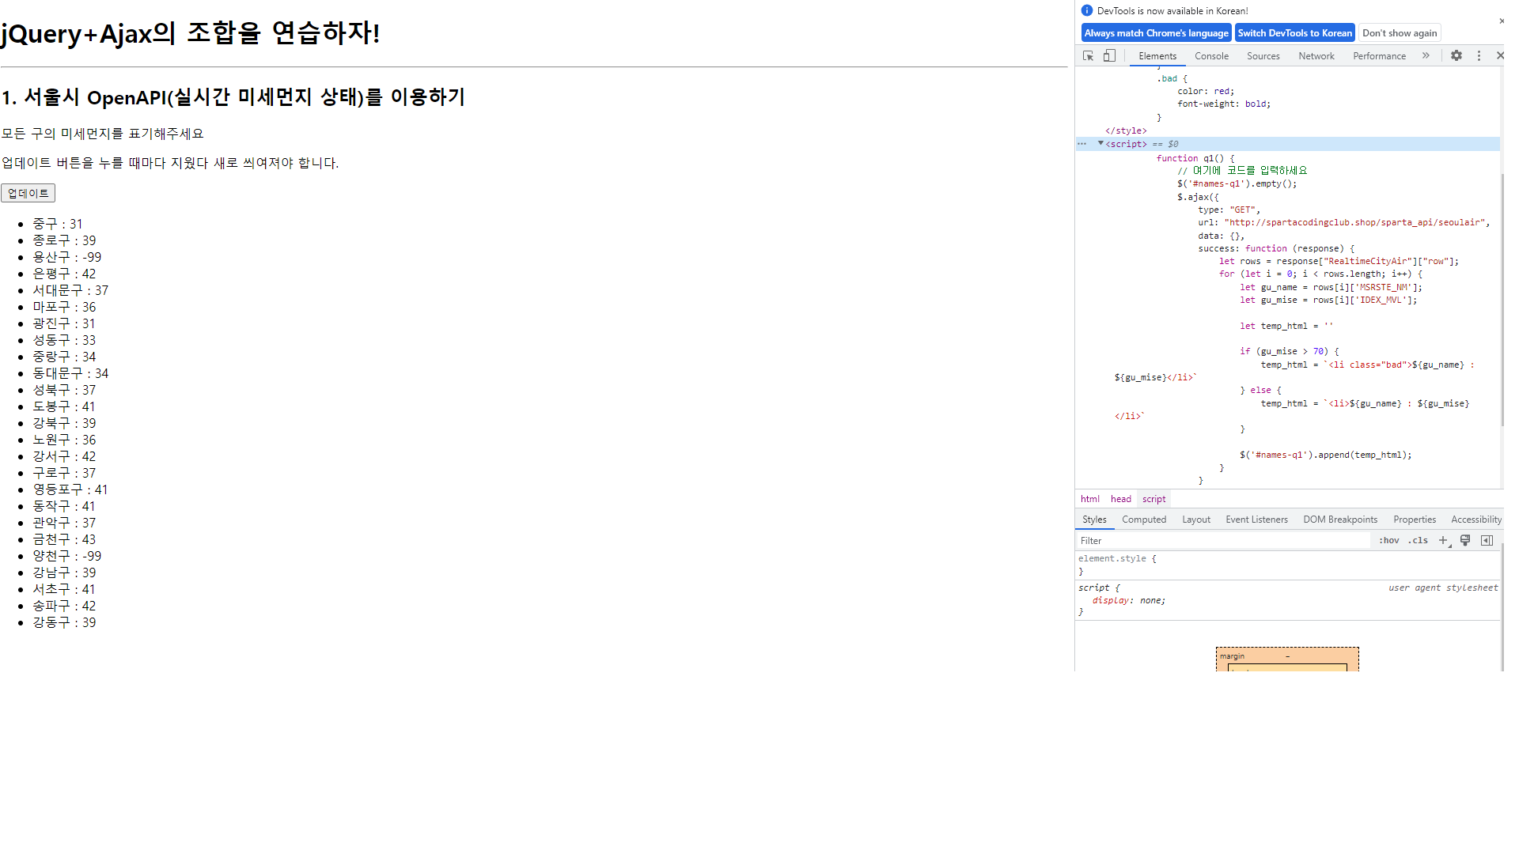1519x854 pixels.
Task: Select html in breadcrumb trail
Action: (x=1089, y=499)
